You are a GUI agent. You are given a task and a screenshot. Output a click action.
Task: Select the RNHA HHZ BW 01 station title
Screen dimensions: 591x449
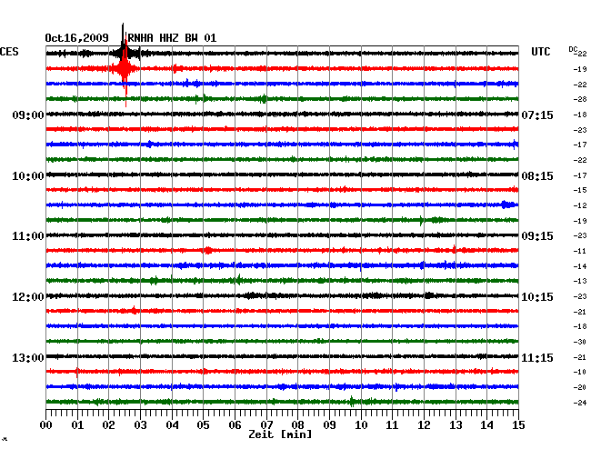coord(173,38)
